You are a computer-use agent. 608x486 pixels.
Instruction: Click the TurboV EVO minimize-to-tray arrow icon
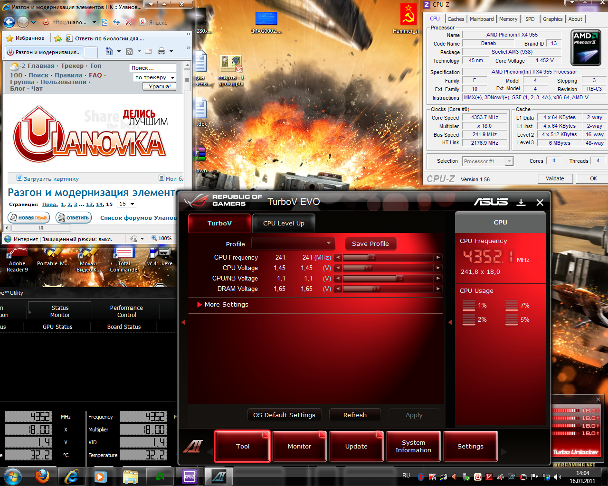[x=521, y=202]
